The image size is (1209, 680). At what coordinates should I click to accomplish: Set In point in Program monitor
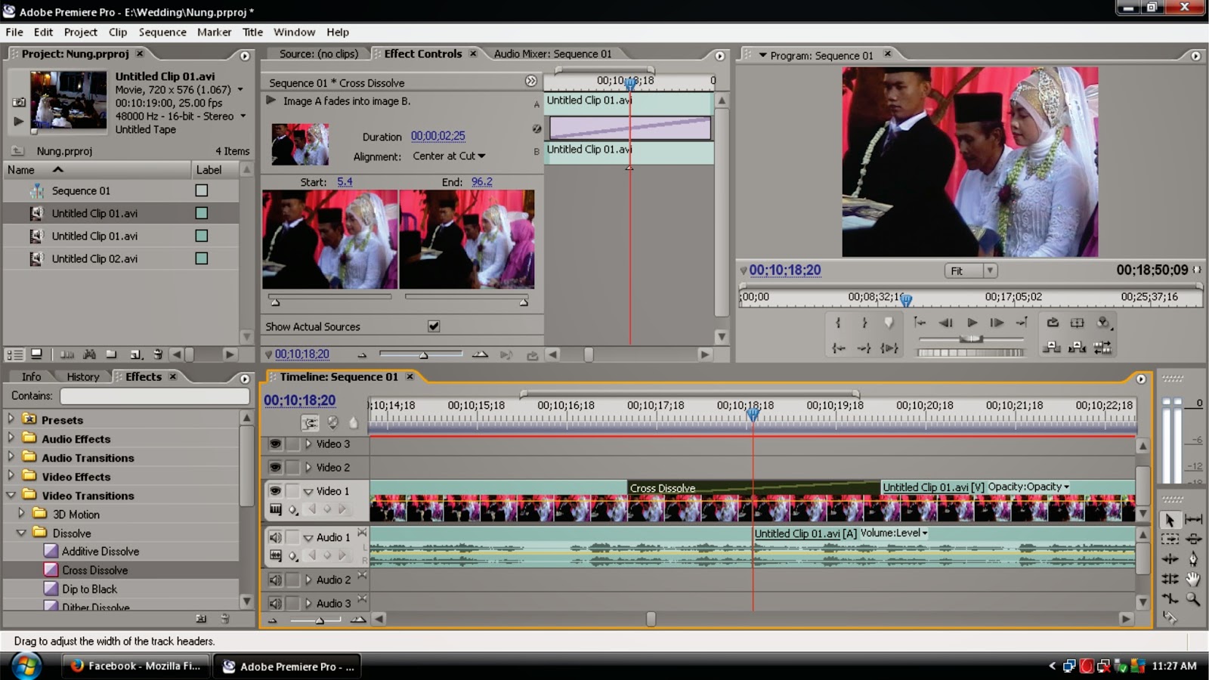click(838, 323)
